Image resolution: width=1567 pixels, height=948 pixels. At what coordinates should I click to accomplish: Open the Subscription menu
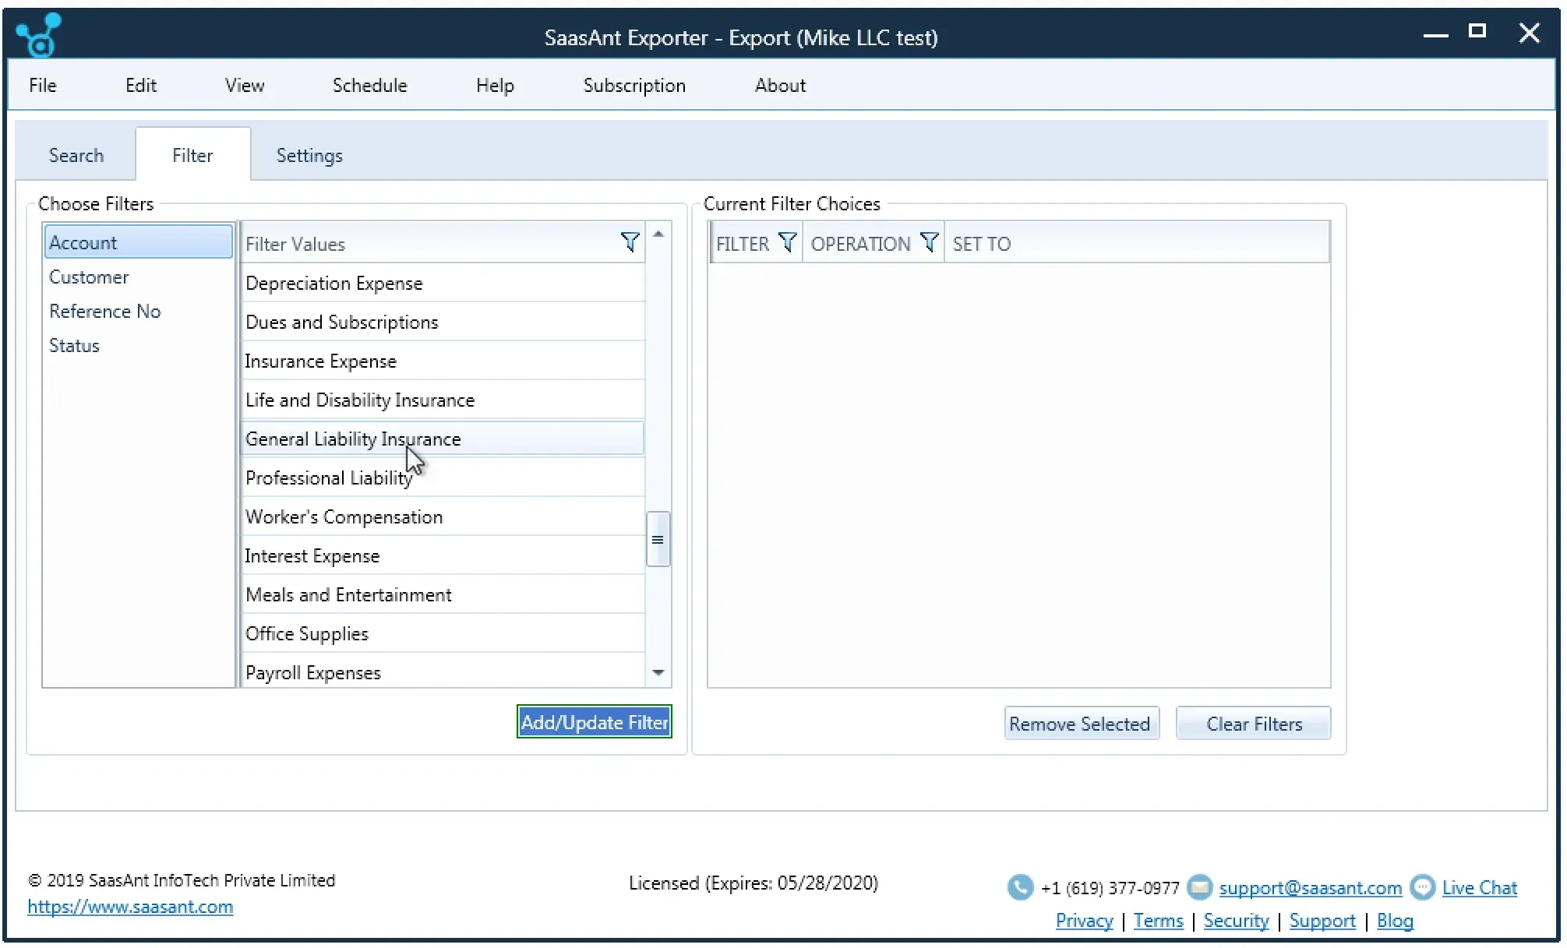[x=633, y=86]
